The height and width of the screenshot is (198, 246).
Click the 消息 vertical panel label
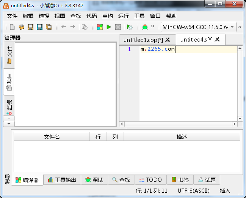click(7, 179)
